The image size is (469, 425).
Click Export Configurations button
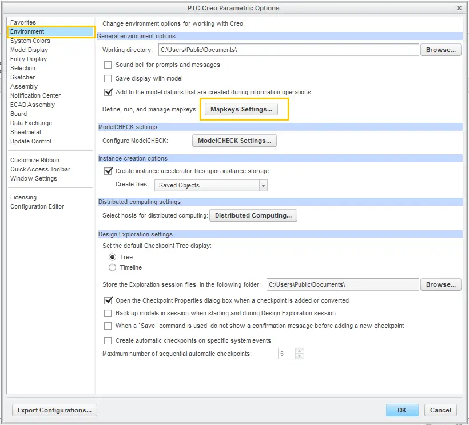[54, 410]
